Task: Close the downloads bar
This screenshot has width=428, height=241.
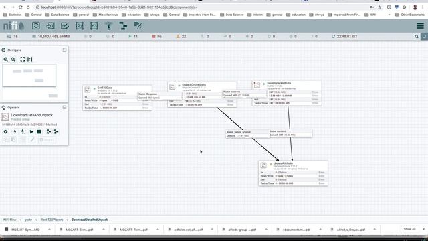Action: pyautogui.click(x=423, y=229)
